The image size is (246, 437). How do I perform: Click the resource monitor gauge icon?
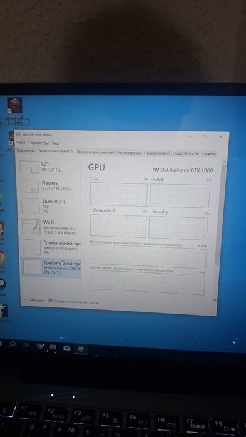coord(50,301)
